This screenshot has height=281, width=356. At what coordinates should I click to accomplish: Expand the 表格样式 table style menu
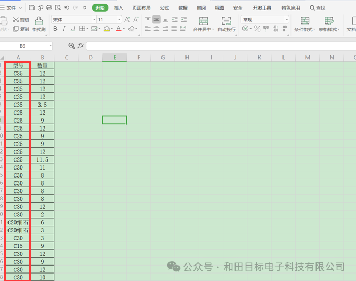[x=338, y=29]
